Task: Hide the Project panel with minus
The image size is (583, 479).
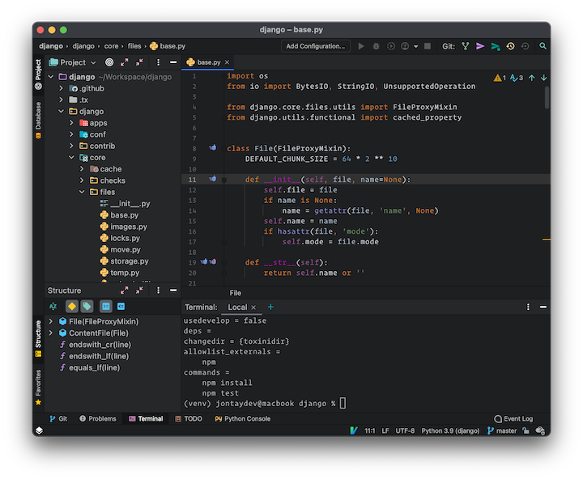Action: [173, 62]
